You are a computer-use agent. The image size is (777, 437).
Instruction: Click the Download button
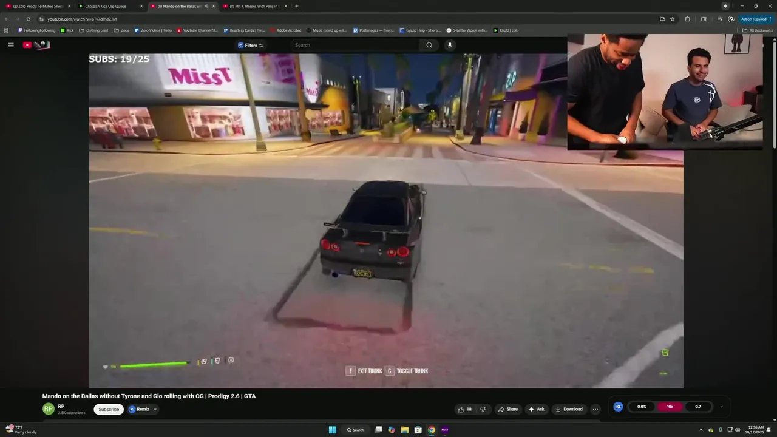pyautogui.click(x=569, y=409)
